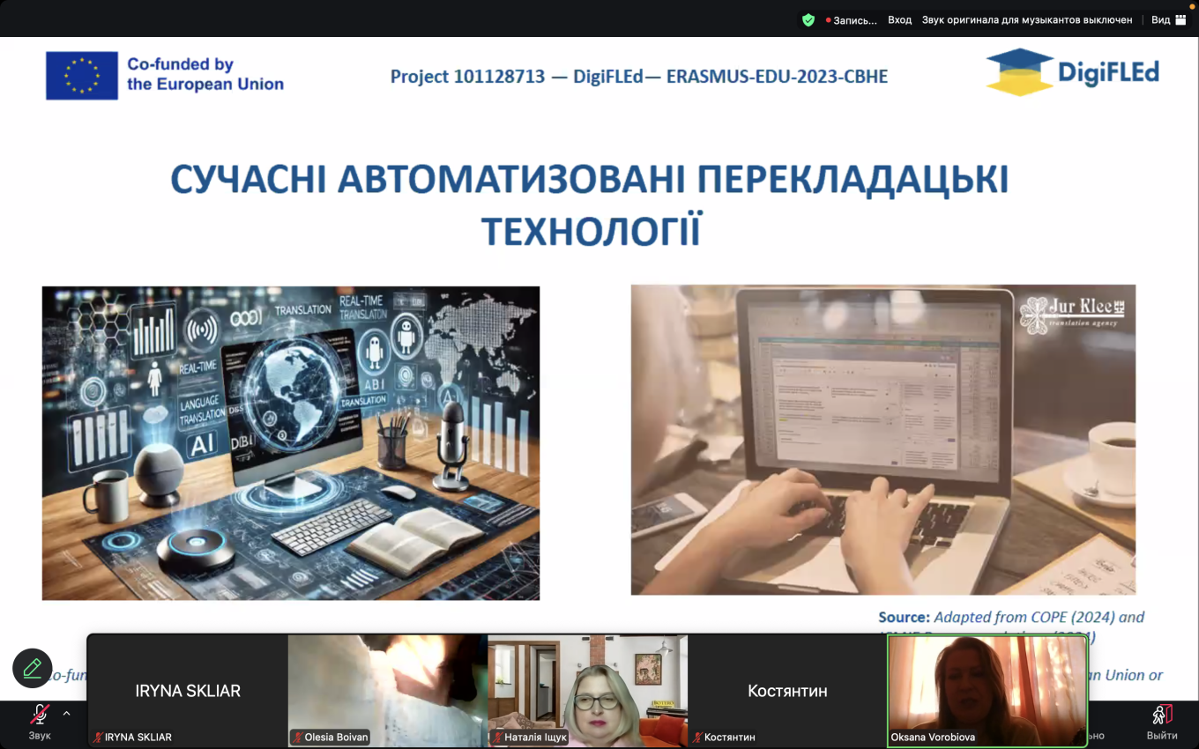The height and width of the screenshot is (749, 1199).
Task: Click muted mic icon beside Костянтин name
Action: pyautogui.click(x=697, y=738)
